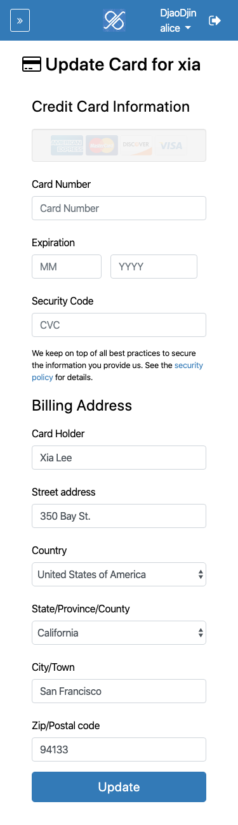238x825 pixels.
Task: Click the MasterCard logo
Action: 102,145
